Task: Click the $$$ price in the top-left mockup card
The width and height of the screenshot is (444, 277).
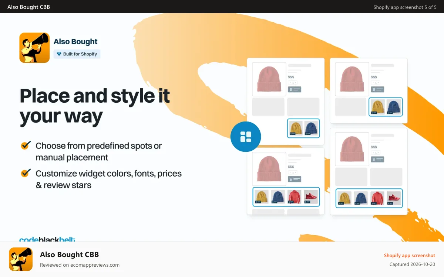Action: tap(291, 77)
